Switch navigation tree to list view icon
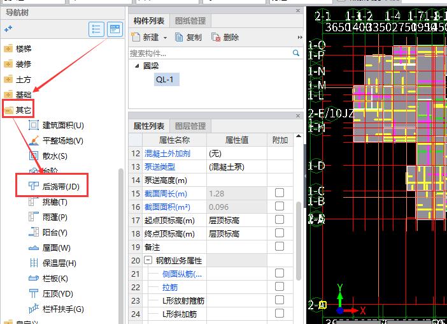This screenshot has width=447, height=324. (96, 29)
